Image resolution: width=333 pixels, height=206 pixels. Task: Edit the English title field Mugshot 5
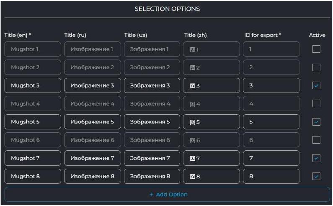coord(33,122)
